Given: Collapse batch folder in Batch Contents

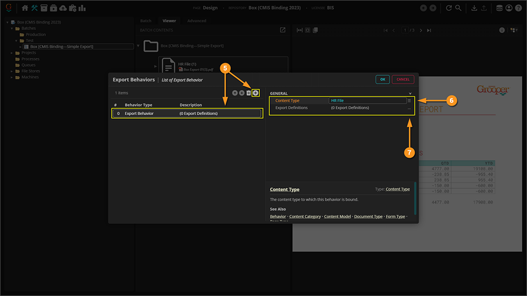Looking at the screenshot, I should 138,46.
